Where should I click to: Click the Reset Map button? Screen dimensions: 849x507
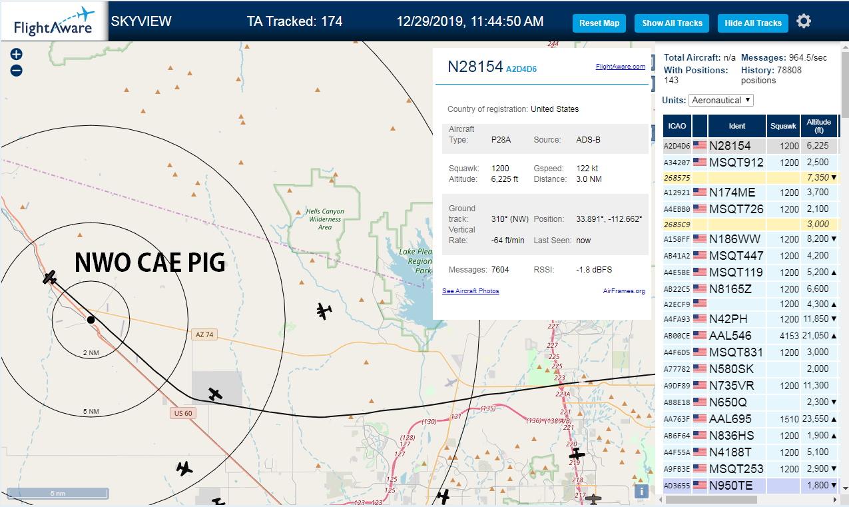tap(599, 23)
